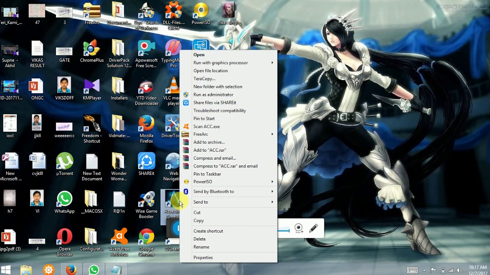Select the Mozilla Firefox desktop icon

(146, 129)
